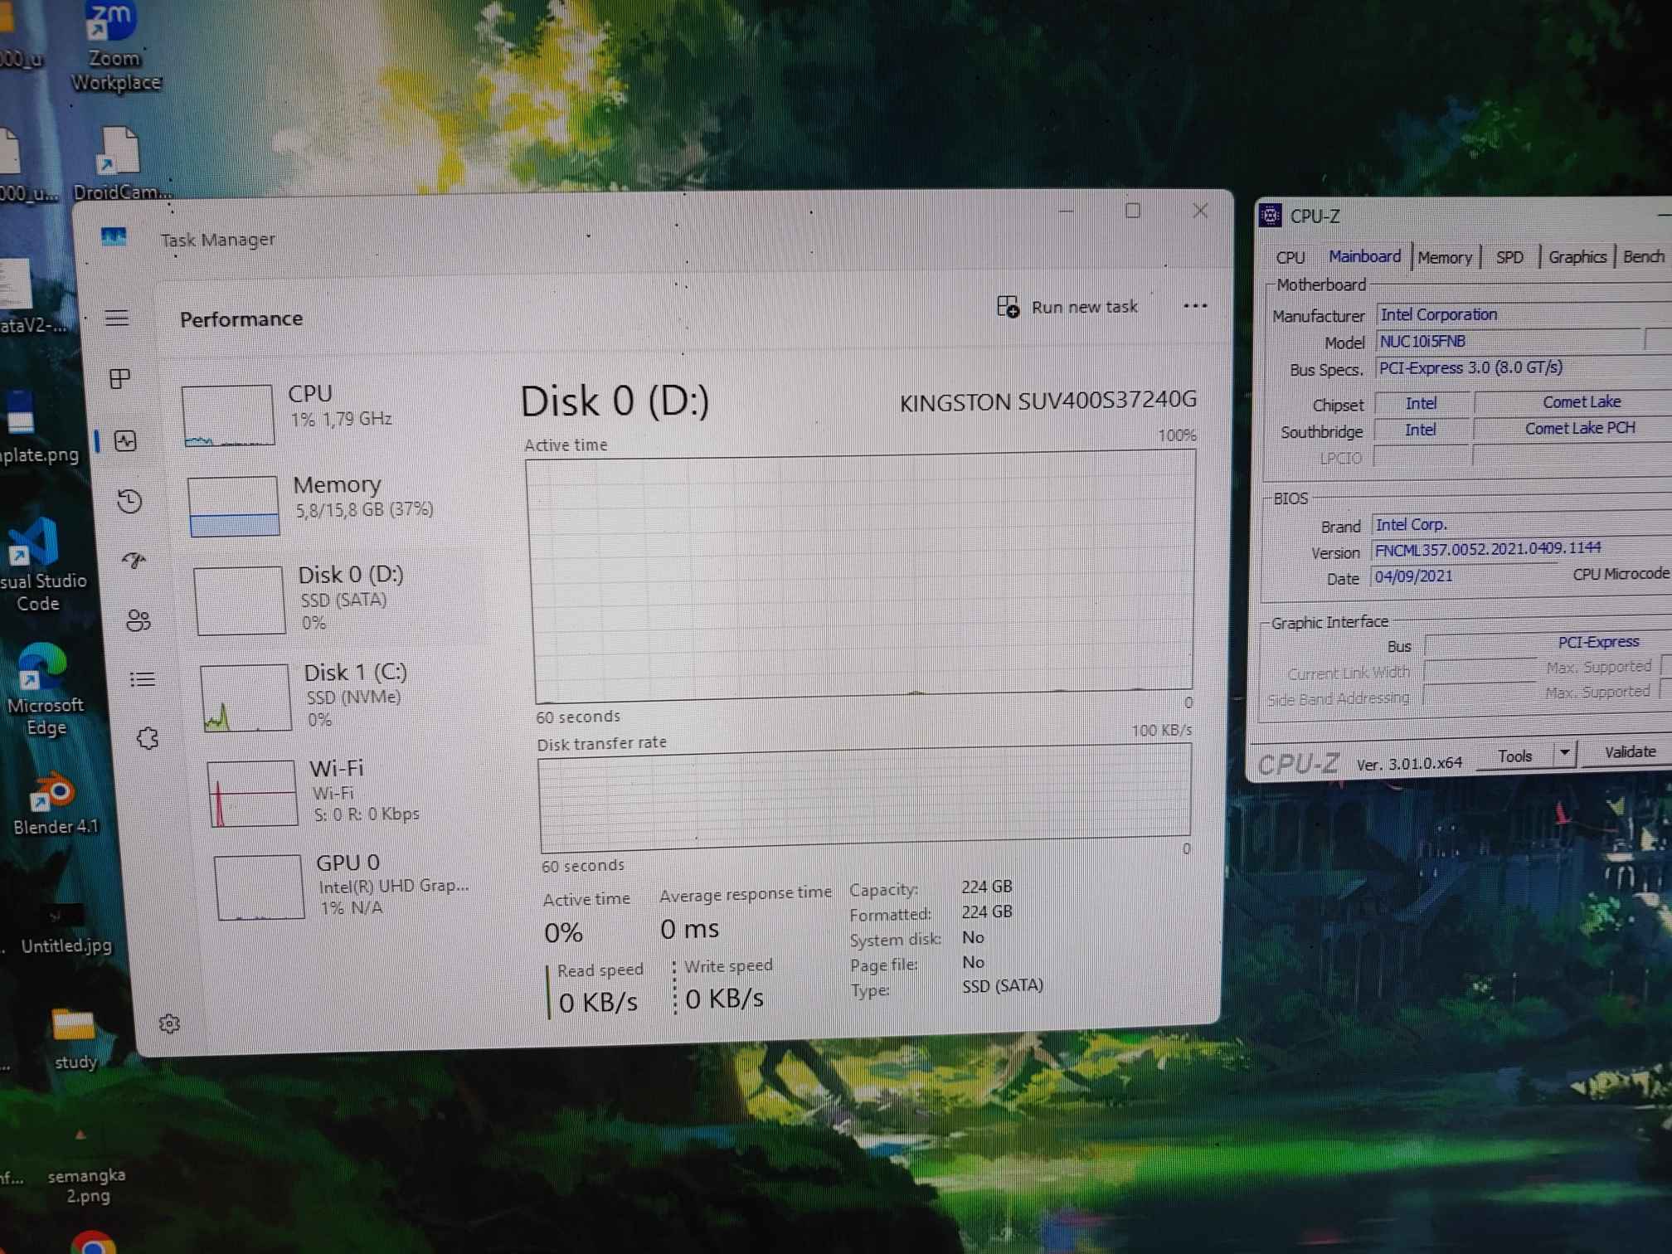Click the Capacity value 224 GB
The image size is (1672, 1254).
pyautogui.click(x=987, y=887)
